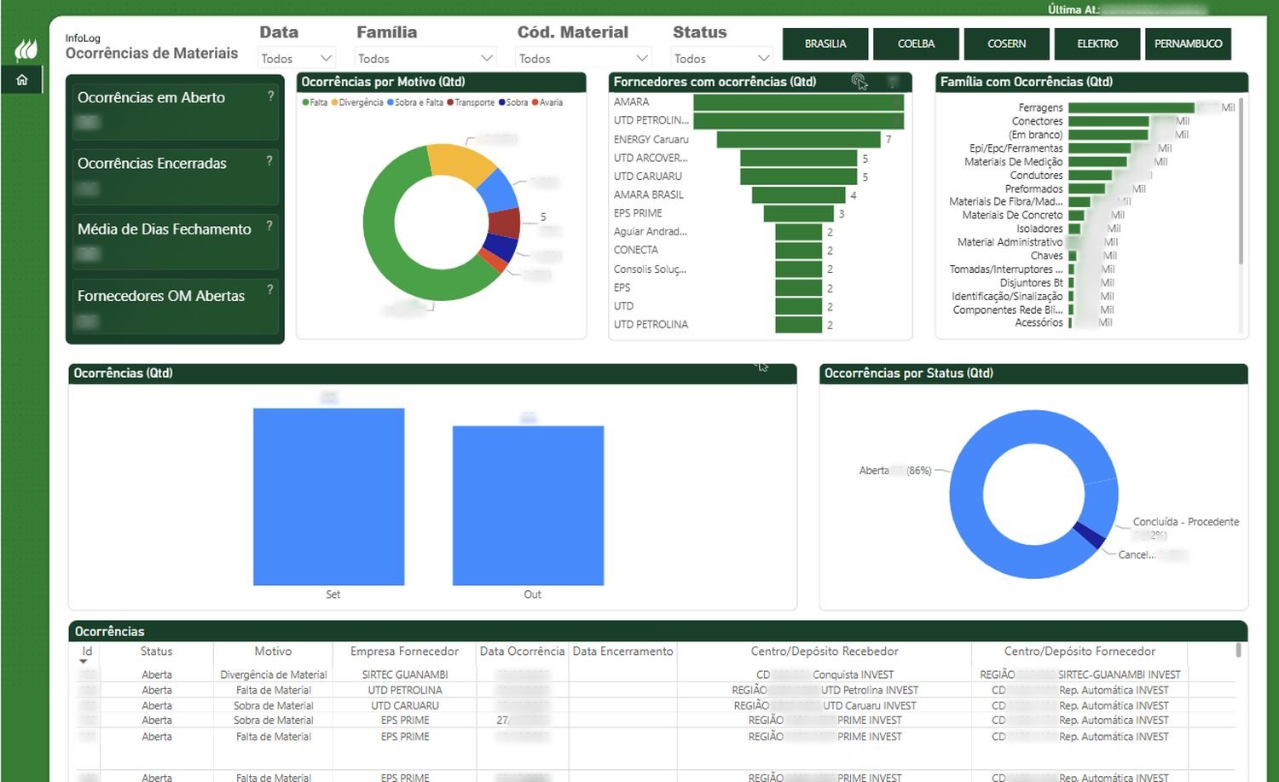1279x782 pixels.
Task: Filter by COELBA button
Action: point(916,43)
